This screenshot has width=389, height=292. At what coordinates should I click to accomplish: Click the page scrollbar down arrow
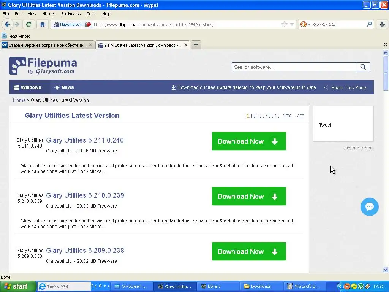pos(386,270)
